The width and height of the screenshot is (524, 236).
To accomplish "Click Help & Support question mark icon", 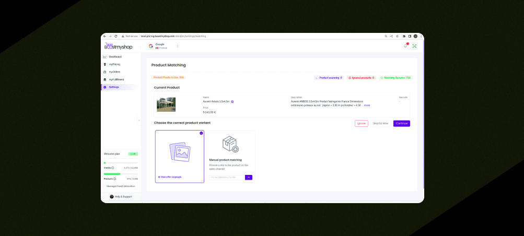I will 112,197.
